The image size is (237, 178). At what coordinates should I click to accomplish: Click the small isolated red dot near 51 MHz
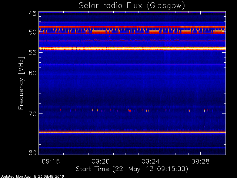[x=110, y=36]
